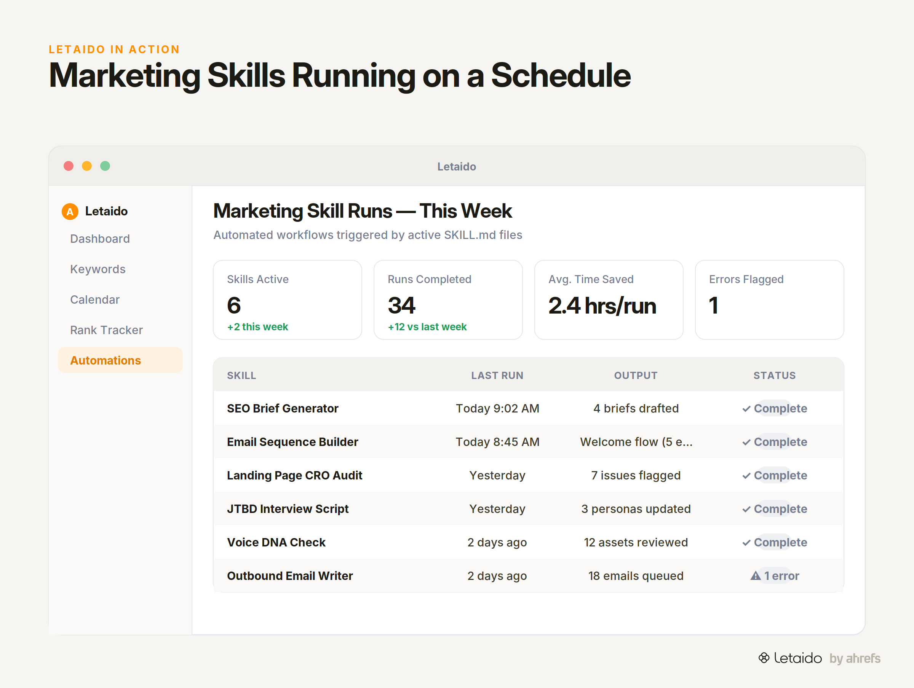The width and height of the screenshot is (914, 688).
Task: Click the 'by ahrefs' footer text
Action: click(x=855, y=658)
